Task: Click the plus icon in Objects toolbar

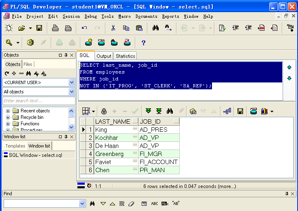Action: 14,74
